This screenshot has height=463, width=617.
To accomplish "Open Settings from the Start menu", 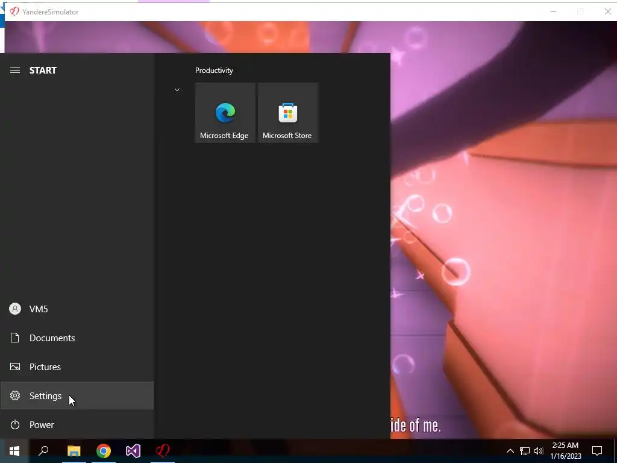I will (x=77, y=395).
